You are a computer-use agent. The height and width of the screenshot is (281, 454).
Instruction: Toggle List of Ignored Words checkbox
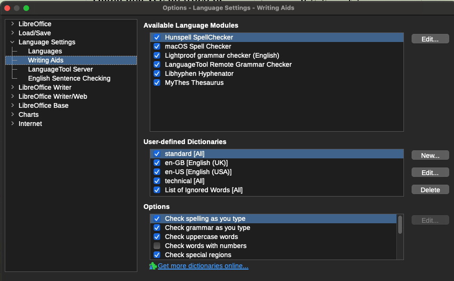pos(157,190)
